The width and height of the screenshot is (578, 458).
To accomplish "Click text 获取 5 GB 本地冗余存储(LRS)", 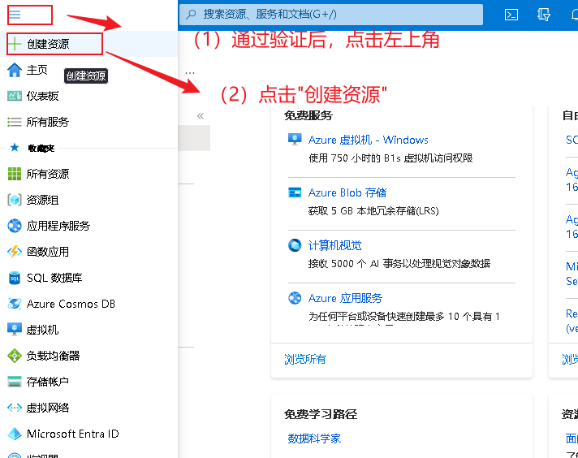I will [373, 211].
